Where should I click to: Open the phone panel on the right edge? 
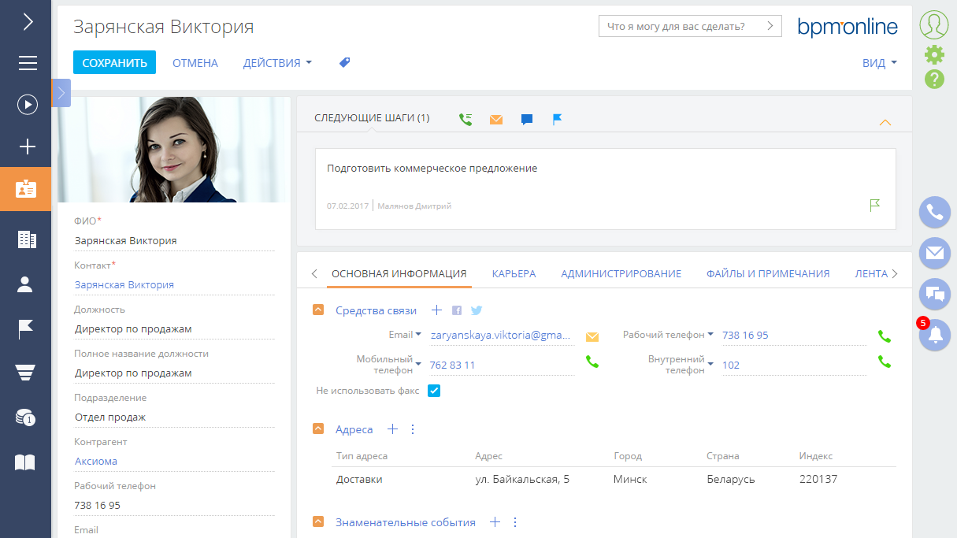tap(934, 213)
